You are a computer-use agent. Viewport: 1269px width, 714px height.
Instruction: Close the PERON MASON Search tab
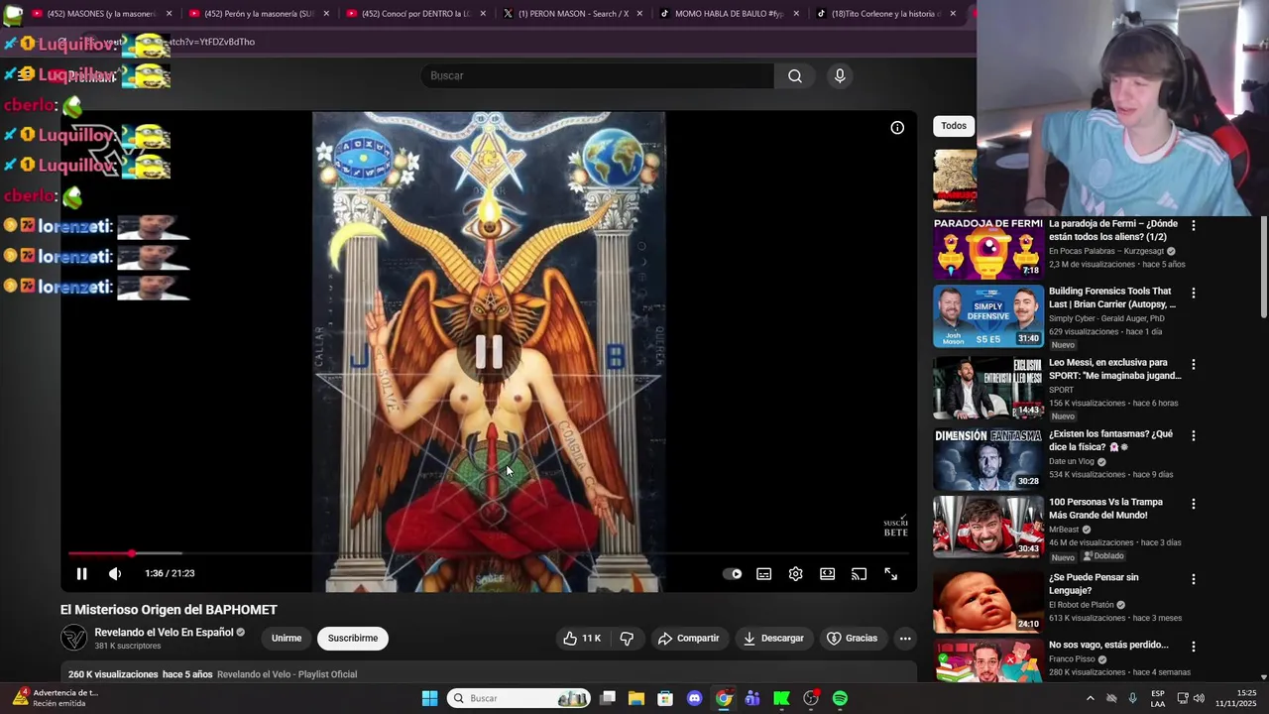(638, 14)
